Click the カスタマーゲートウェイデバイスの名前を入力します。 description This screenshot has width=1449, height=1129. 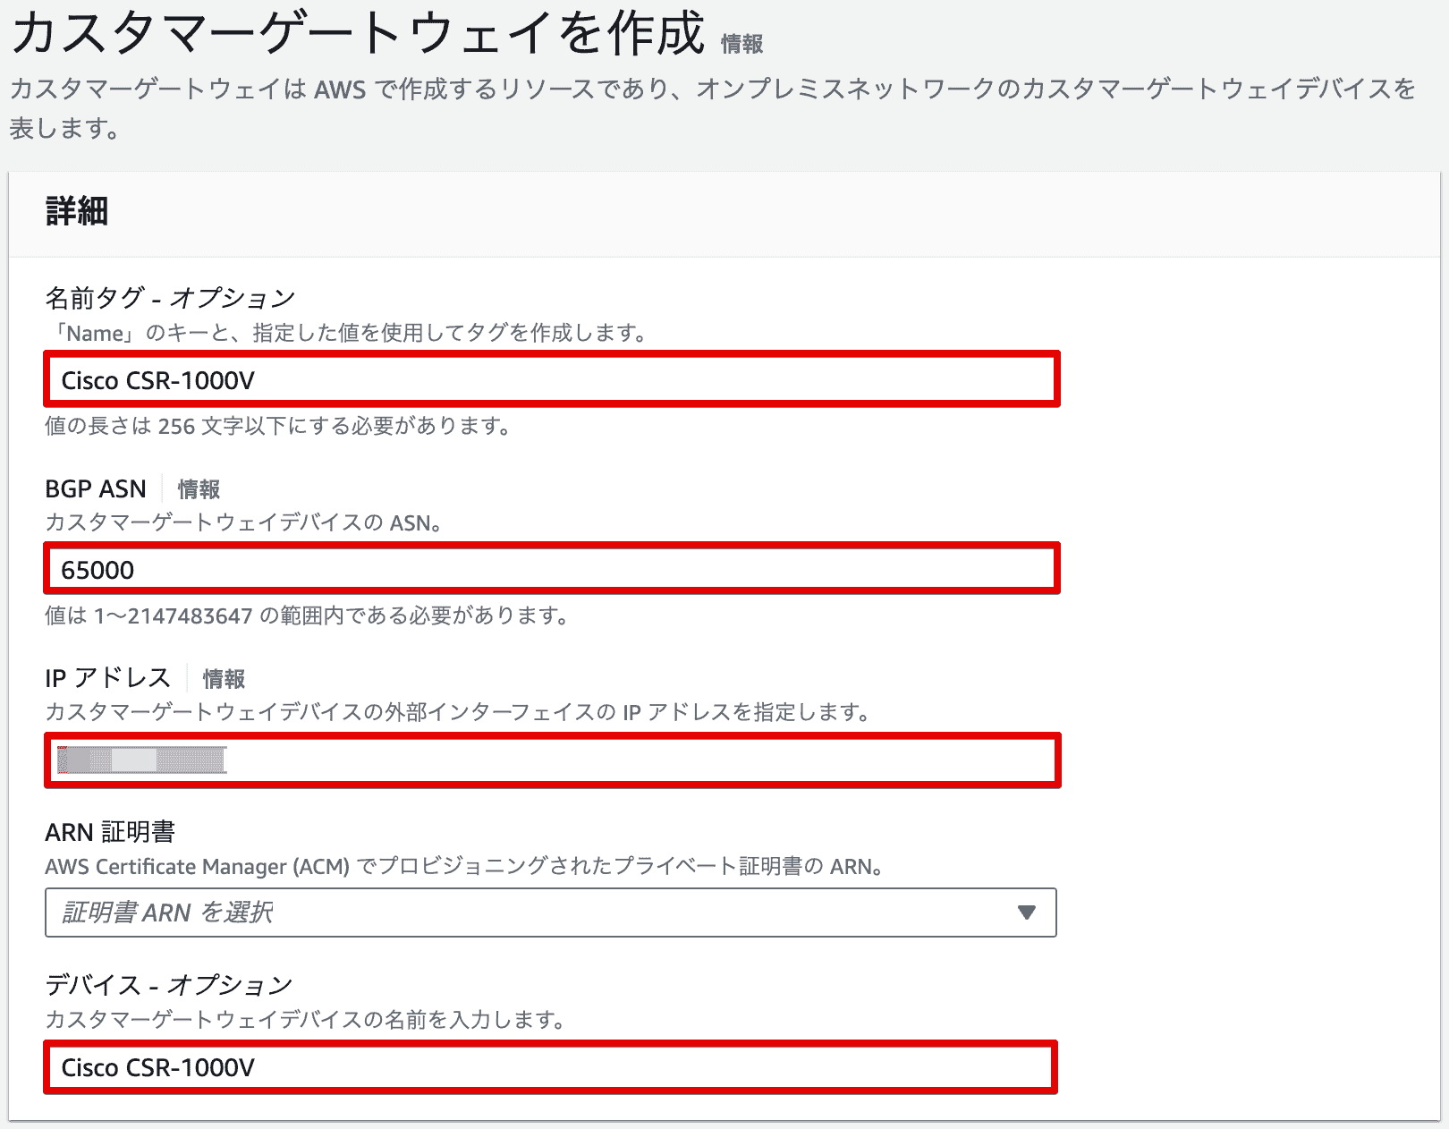[305, 1020]
